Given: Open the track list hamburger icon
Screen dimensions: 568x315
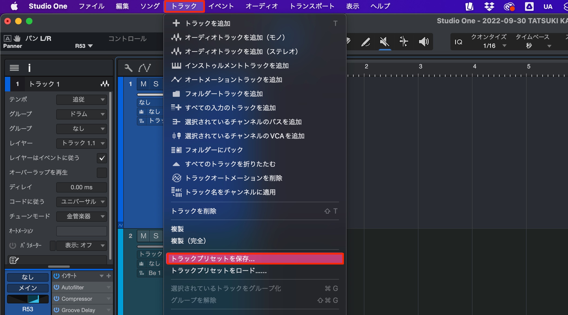Looking at the screenshot, I should click(x=14, y=68).
